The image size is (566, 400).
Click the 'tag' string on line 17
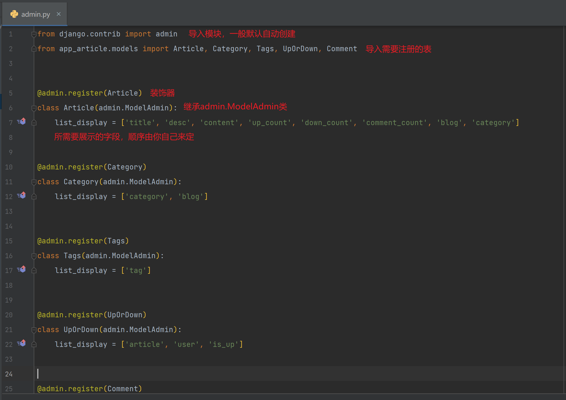[136, 270]
